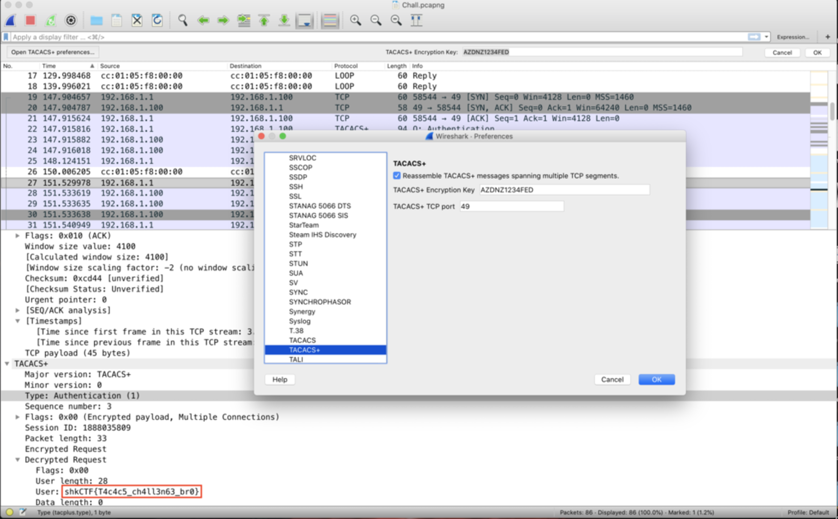Zoom in main window text

pos(355,20)
